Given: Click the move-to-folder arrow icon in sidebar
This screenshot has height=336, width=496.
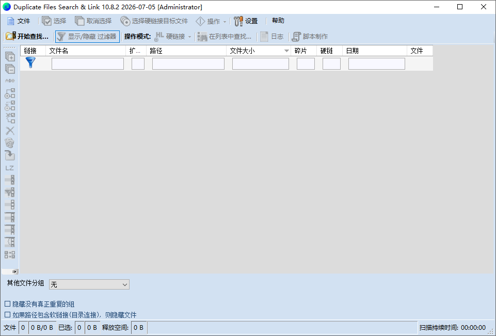Looking at the screenshot, I should [10, 155].
